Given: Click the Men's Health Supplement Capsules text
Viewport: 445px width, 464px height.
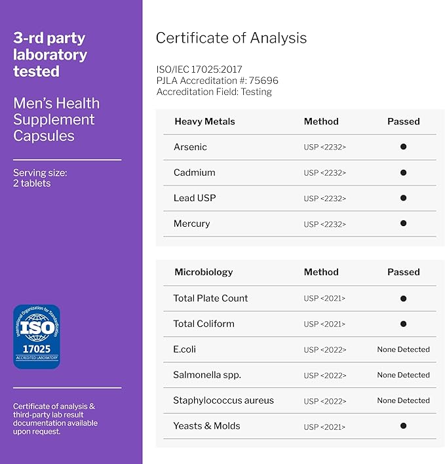Looking at the screenshot, I should (x=56, y=120).
